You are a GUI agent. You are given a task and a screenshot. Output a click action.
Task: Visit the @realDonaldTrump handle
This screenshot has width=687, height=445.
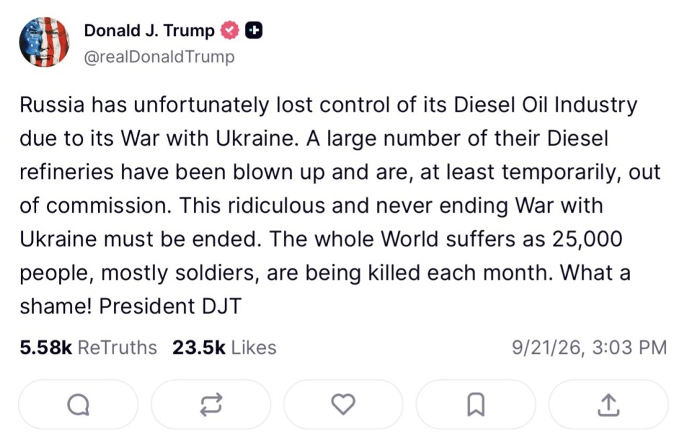[x=160, y=57]
